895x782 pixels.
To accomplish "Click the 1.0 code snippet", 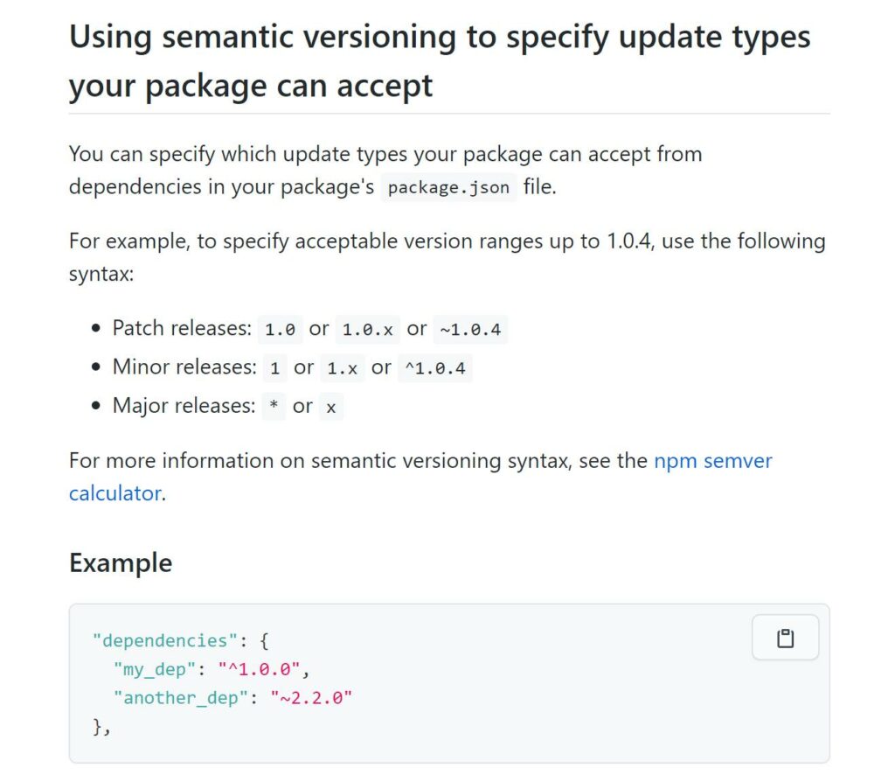I will [281, 330].
